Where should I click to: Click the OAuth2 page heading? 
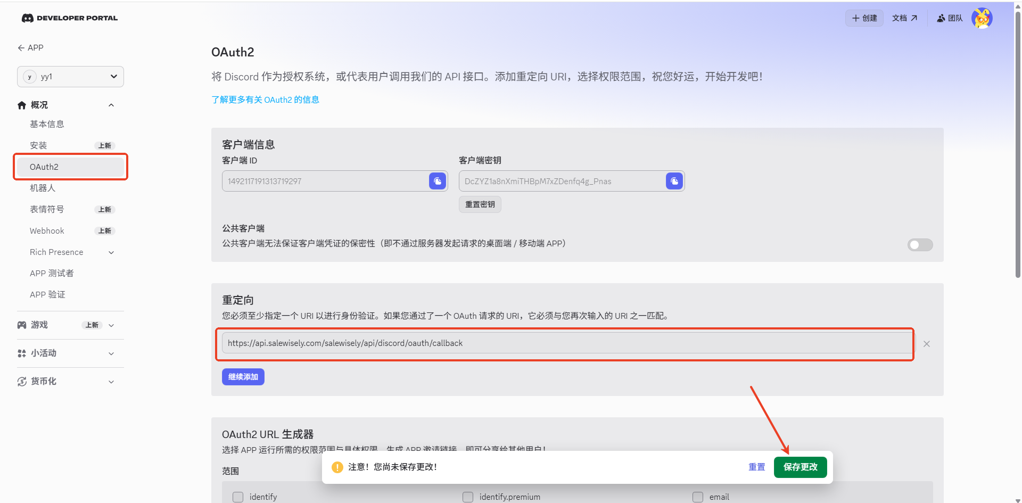(233, 52)
